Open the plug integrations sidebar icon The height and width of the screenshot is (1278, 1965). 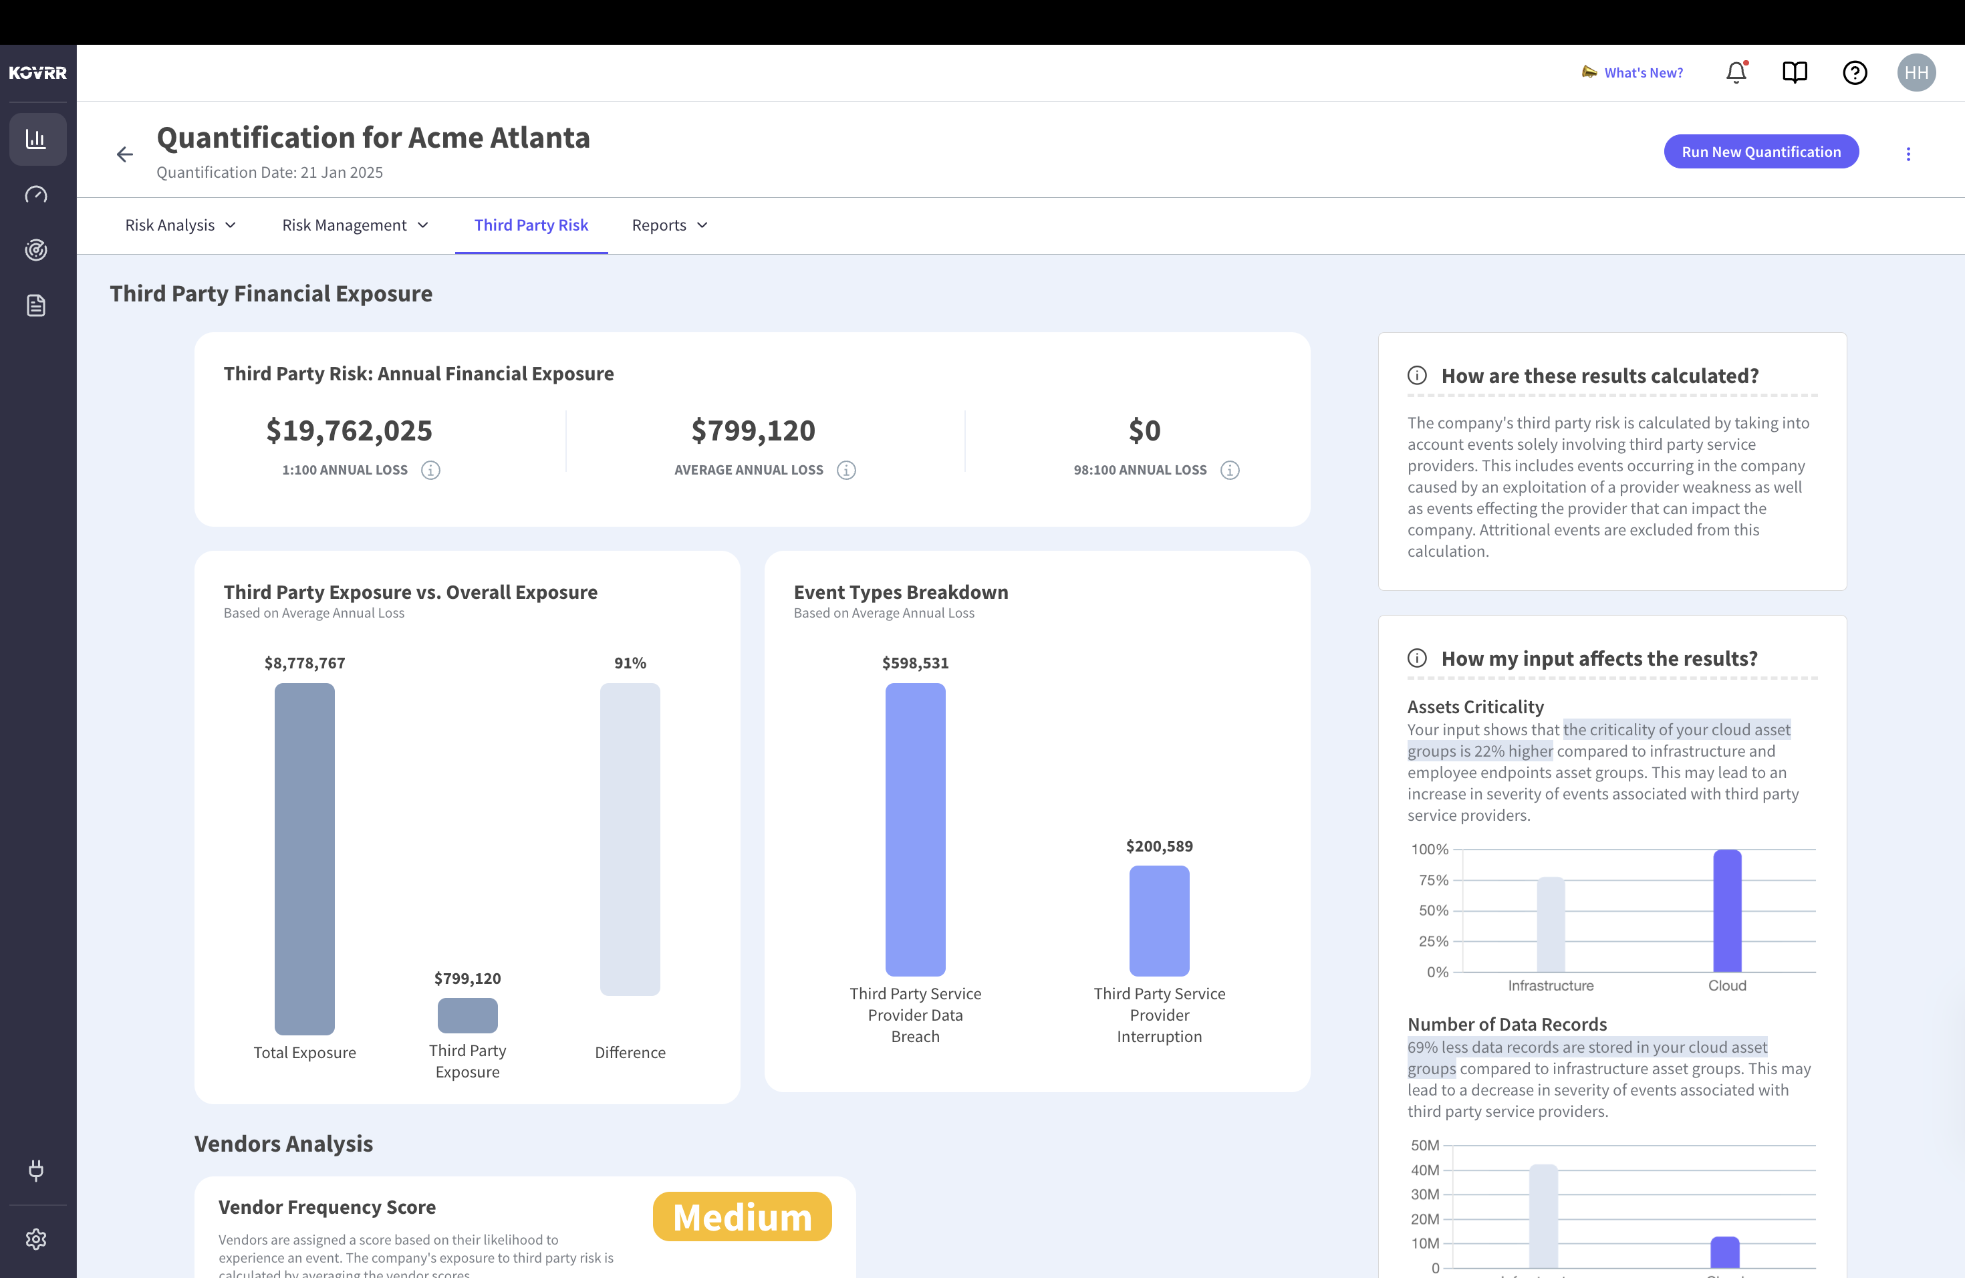36,1170
